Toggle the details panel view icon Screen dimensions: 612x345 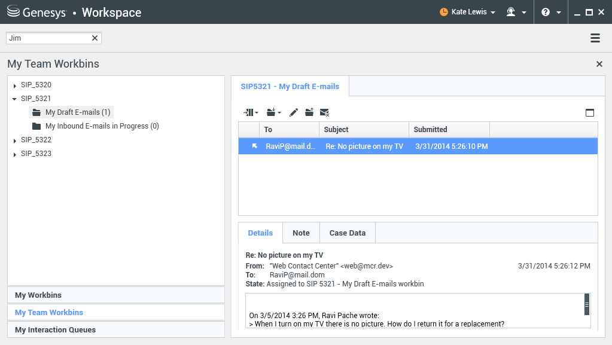(x=590, y=112)
